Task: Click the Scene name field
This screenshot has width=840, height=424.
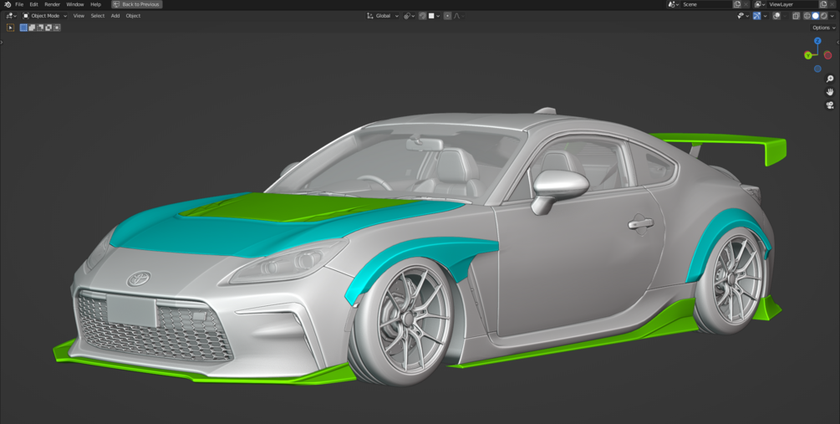Action: click(706, 4)
